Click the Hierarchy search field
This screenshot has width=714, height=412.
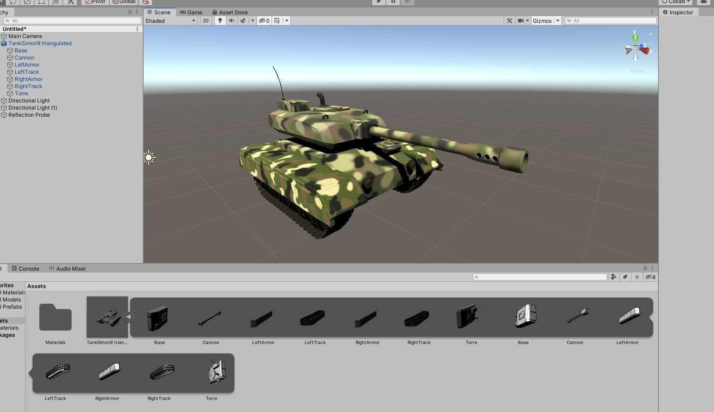tap(72, 21)
